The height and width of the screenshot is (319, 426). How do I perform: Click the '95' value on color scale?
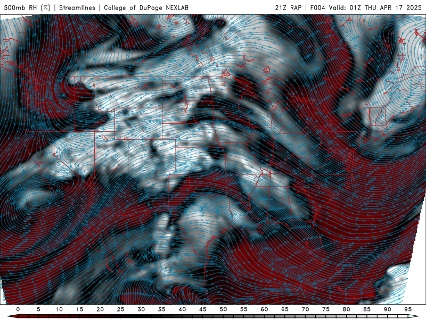[x=408, y=309]
